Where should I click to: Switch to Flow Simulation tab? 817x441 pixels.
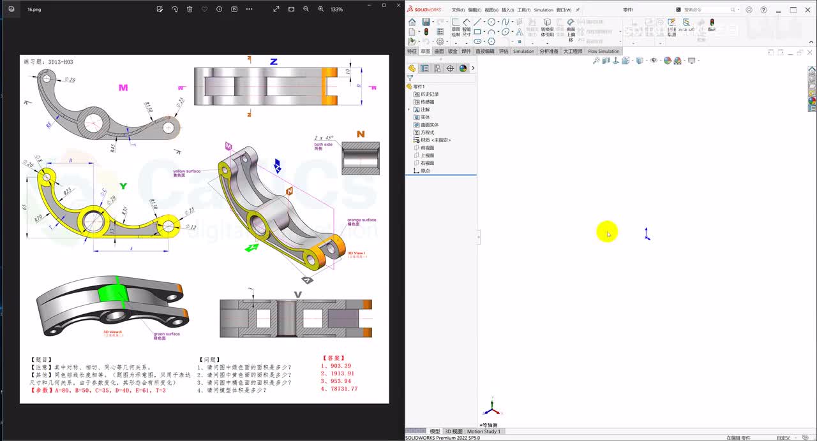click(x=604, y=51)
